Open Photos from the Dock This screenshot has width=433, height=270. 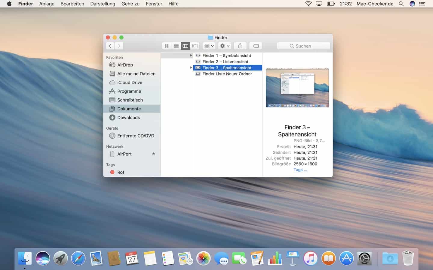click(x=204, y=258)
